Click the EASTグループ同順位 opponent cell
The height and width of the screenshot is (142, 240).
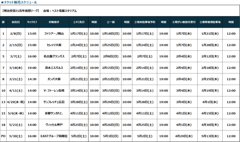(x=54, y=136)
